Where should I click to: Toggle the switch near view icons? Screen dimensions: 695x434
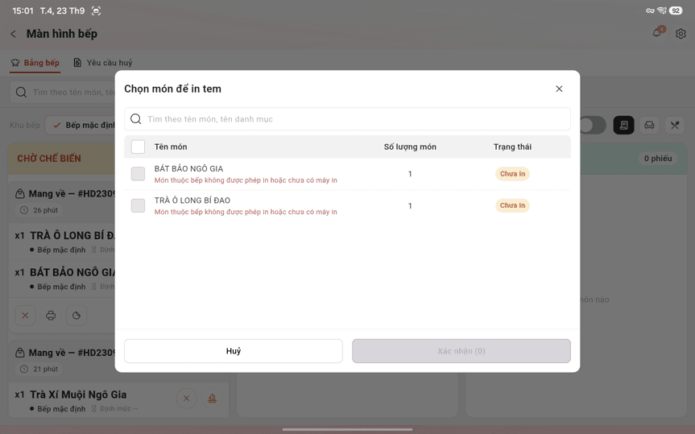[x=592, y=125]
